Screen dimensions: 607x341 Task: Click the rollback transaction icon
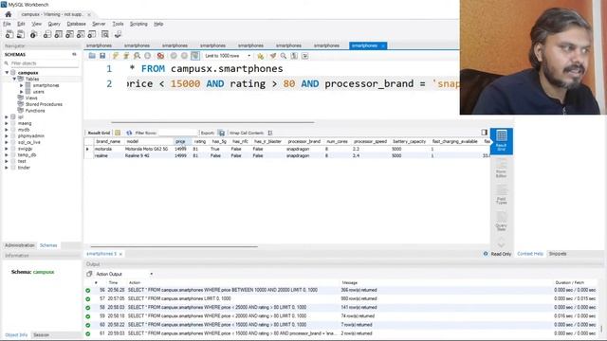(184, 56)
